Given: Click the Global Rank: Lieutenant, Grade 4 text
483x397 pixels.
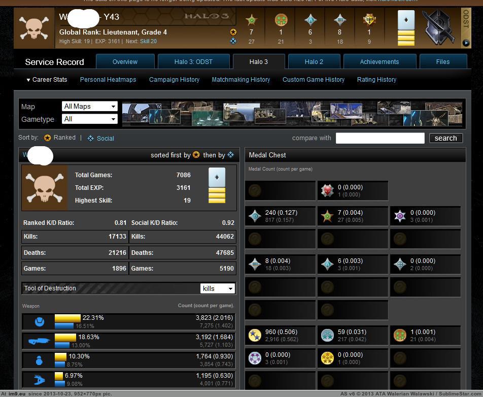Looking at the screenshot, I should tap(113, 32).
